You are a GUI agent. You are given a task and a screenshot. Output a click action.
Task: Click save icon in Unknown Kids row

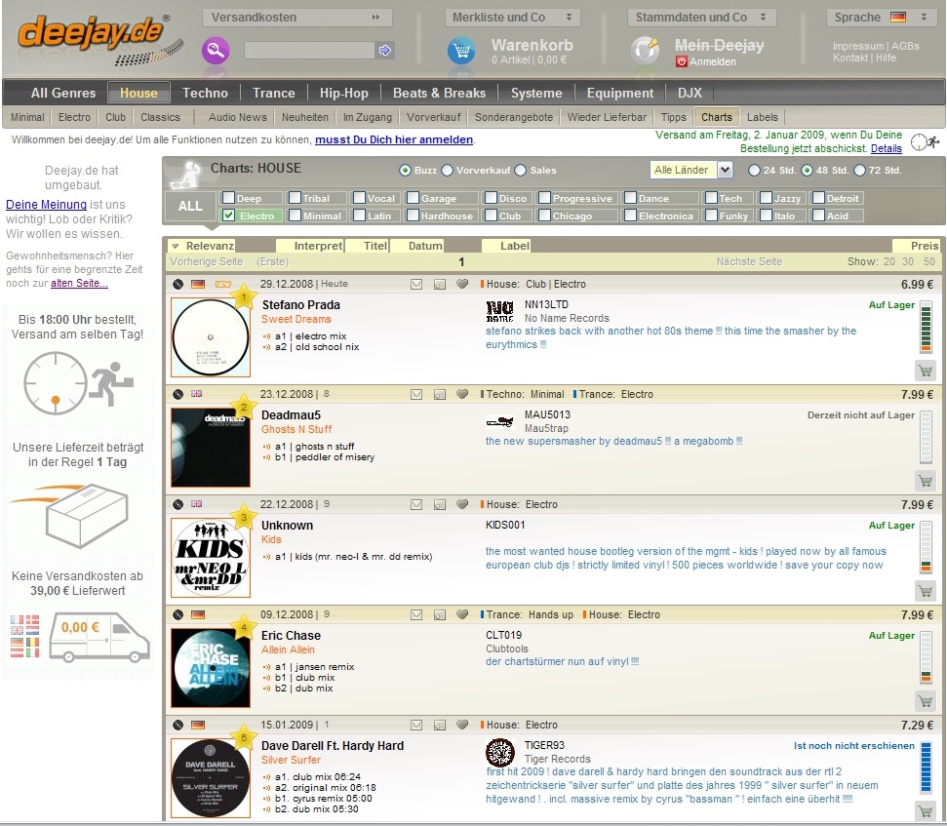440,504
